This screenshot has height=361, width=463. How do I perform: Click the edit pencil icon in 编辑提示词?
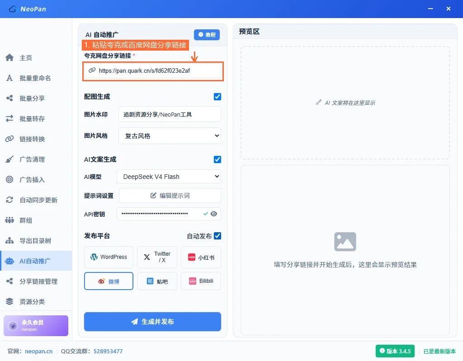153,195
